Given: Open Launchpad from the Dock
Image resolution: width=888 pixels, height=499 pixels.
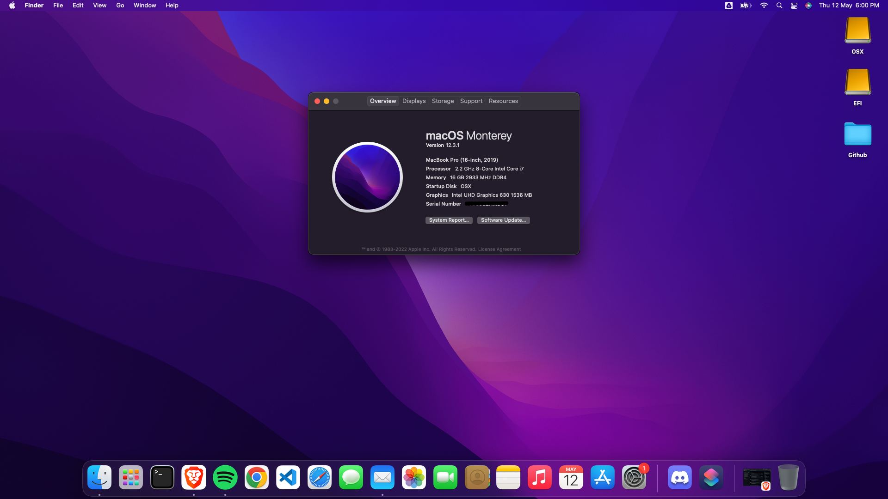Looking at the screenshot, I should coord(131,477).
